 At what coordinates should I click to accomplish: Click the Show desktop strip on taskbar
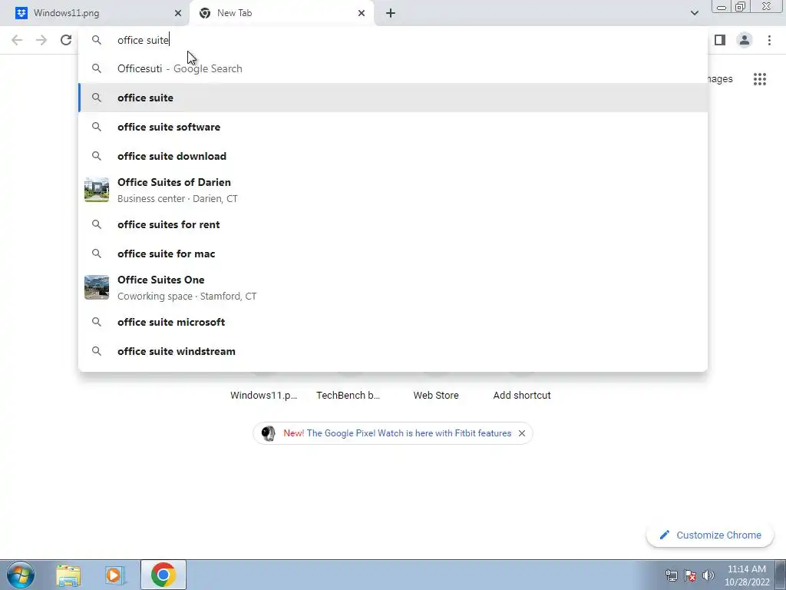pyautogui.click(x=781, y=575)
